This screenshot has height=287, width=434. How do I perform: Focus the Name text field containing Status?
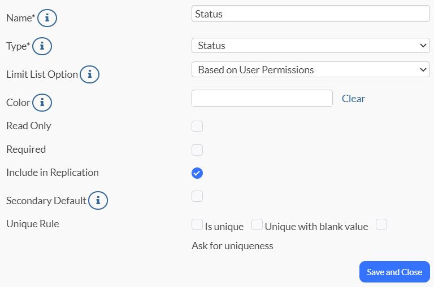pyautogui.click(x=311, y=14)
